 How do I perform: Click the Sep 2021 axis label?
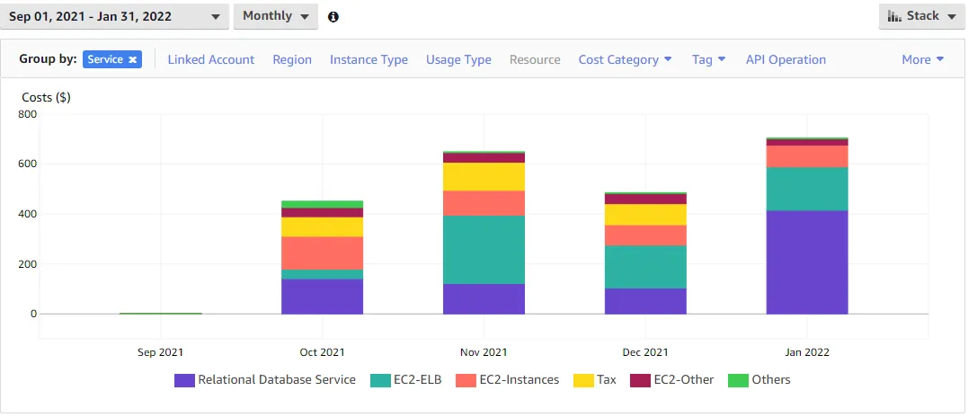pyautogui.click(x=161, y=352)
